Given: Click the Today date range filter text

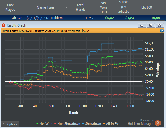Looking at the screenshot, I should coord(38,31).
